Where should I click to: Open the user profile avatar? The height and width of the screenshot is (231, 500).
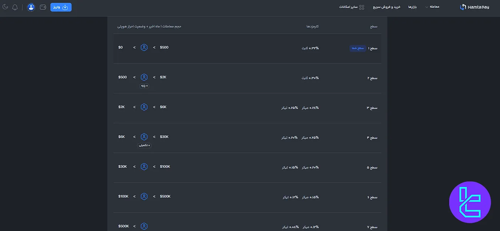click(31, 7)
